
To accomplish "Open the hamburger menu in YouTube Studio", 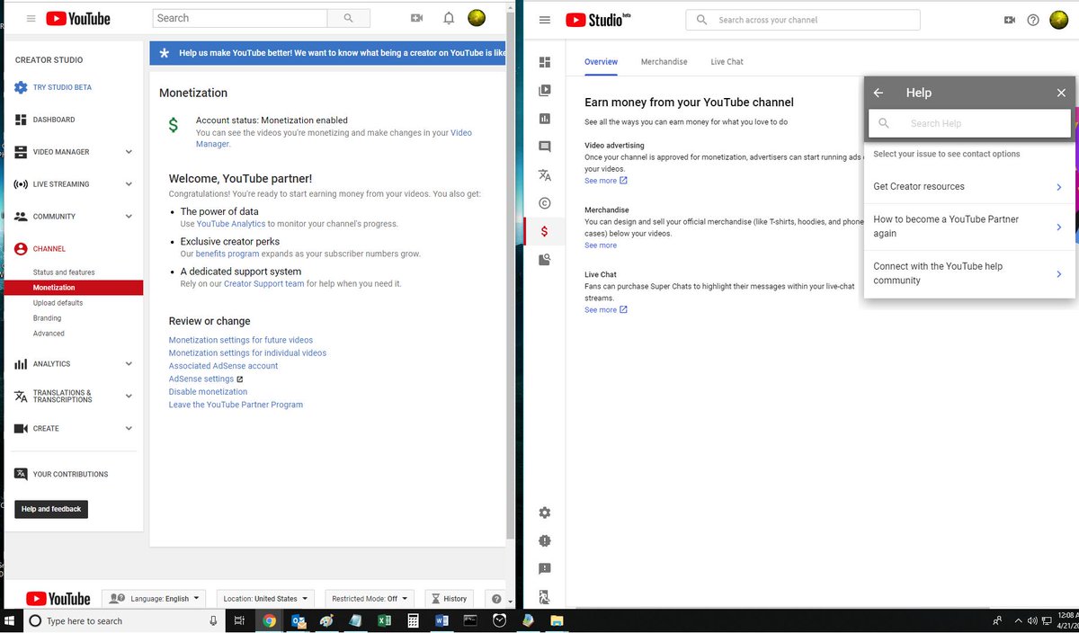I will [545, 20].
